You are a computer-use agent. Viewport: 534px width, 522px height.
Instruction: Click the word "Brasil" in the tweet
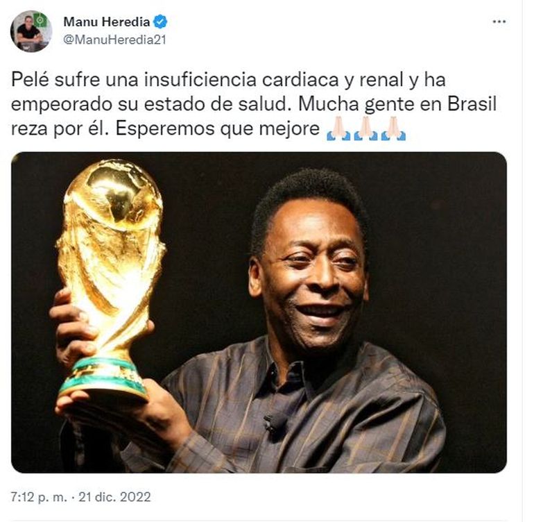tap(472, 104)
